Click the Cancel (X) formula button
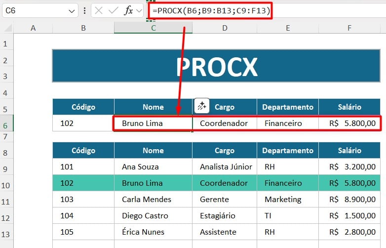The image size is (386, 248). 99,10
